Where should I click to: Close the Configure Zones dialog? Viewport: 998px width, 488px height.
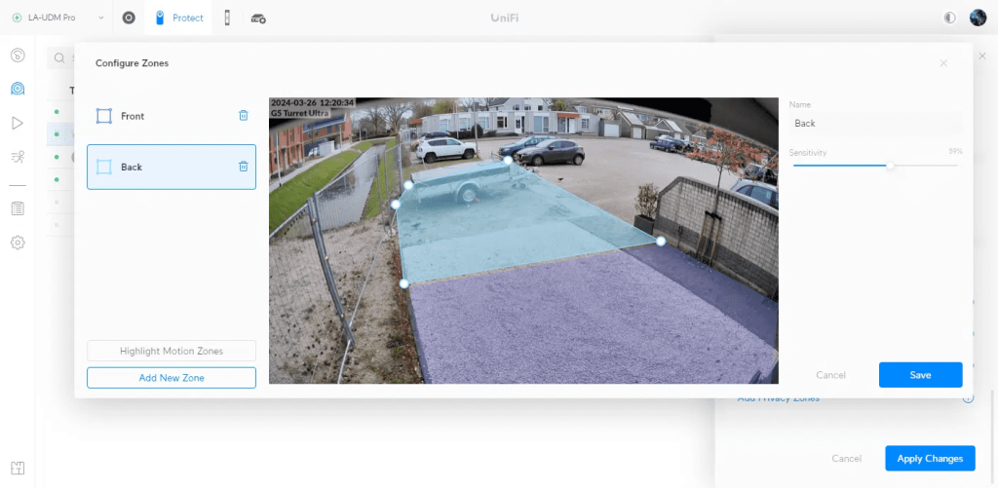[943, 63]
